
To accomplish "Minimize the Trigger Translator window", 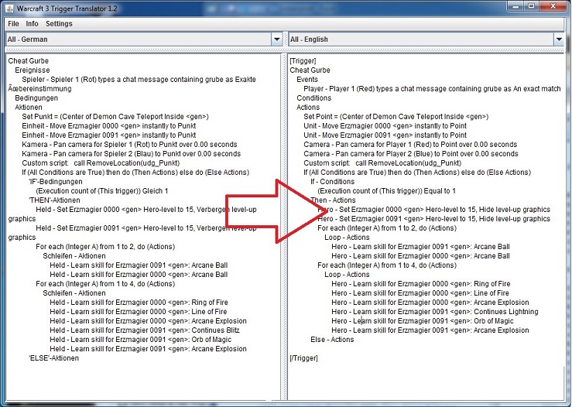I will click(515, 6).
